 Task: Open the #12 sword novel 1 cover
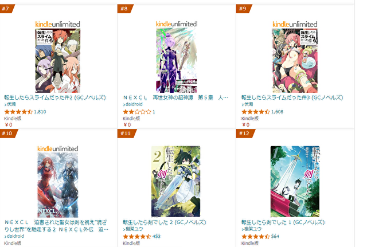click(295, 181)
